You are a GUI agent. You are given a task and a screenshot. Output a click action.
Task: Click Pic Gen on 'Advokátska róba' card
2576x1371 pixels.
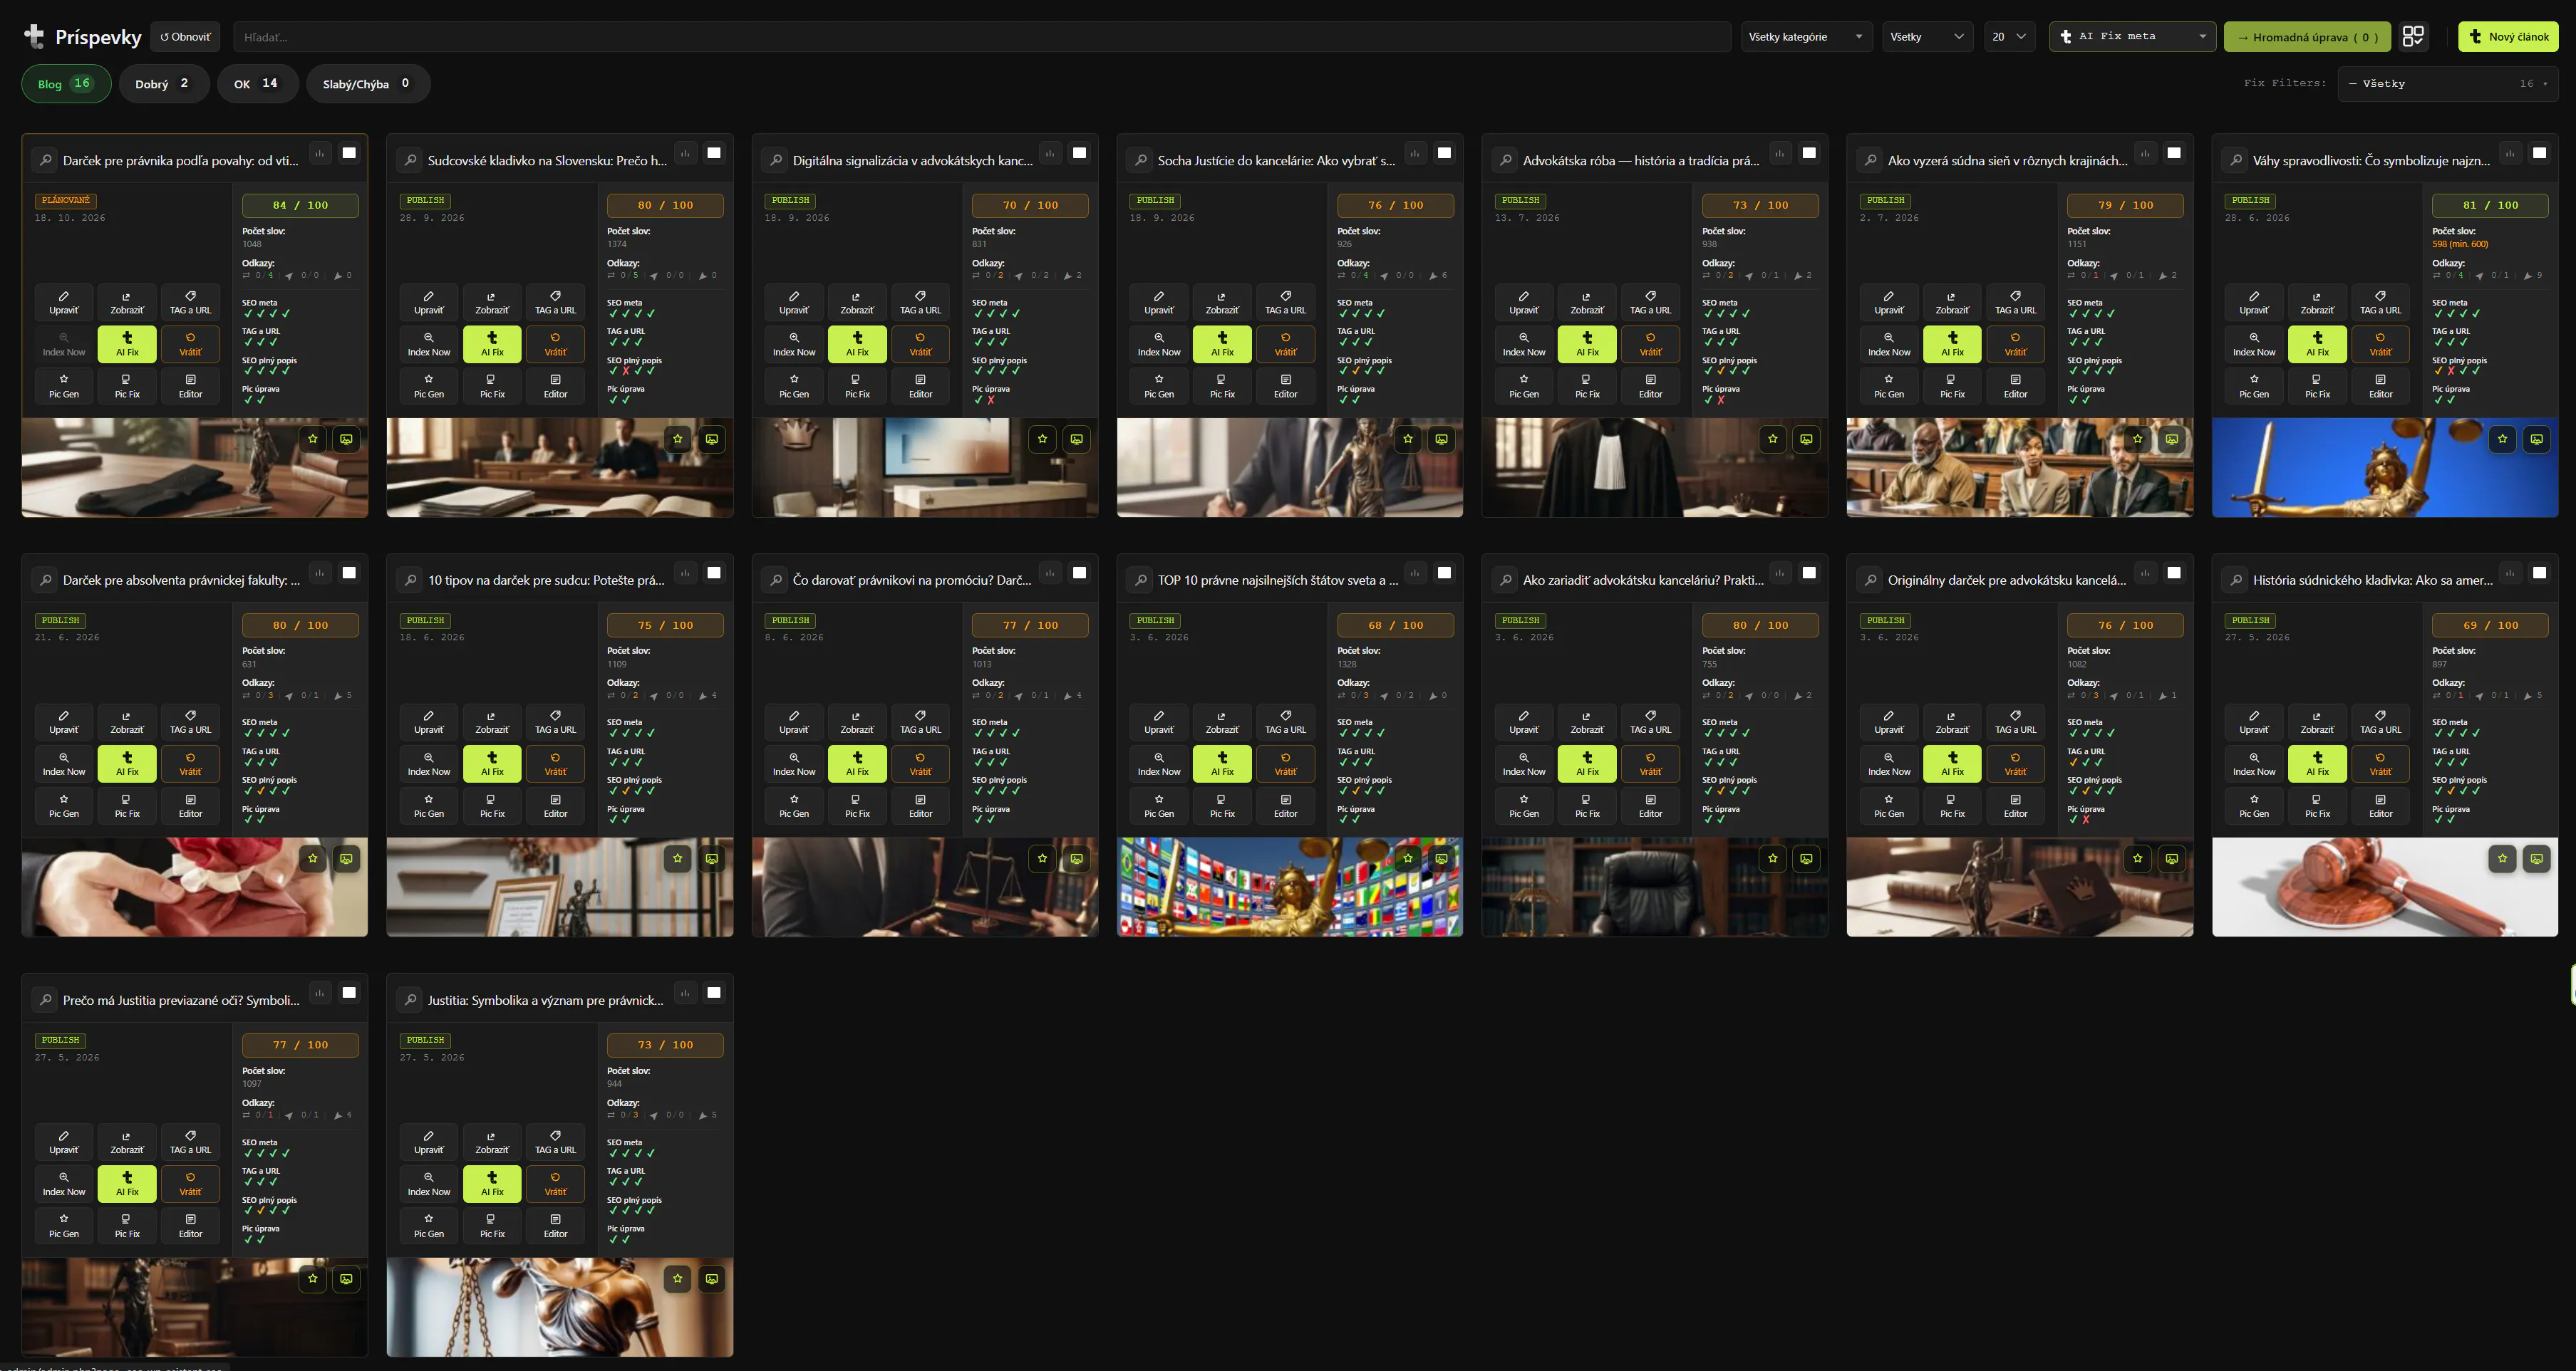(x=1524, y=386)
